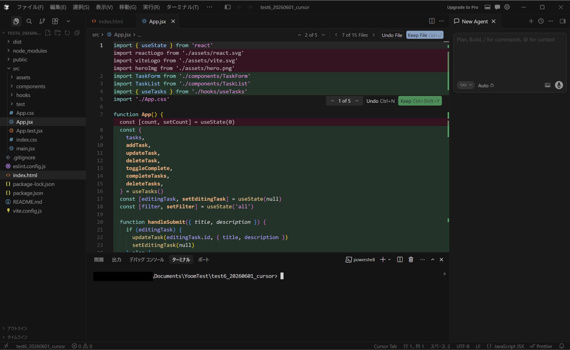Click New Folder icon in explorer header
This screenshot has width=570, height=350.
click(x=58, y=33)
